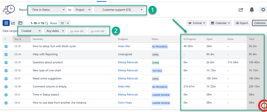Open assignee Aleks Mei on CS-10

(x=124, y=86)
